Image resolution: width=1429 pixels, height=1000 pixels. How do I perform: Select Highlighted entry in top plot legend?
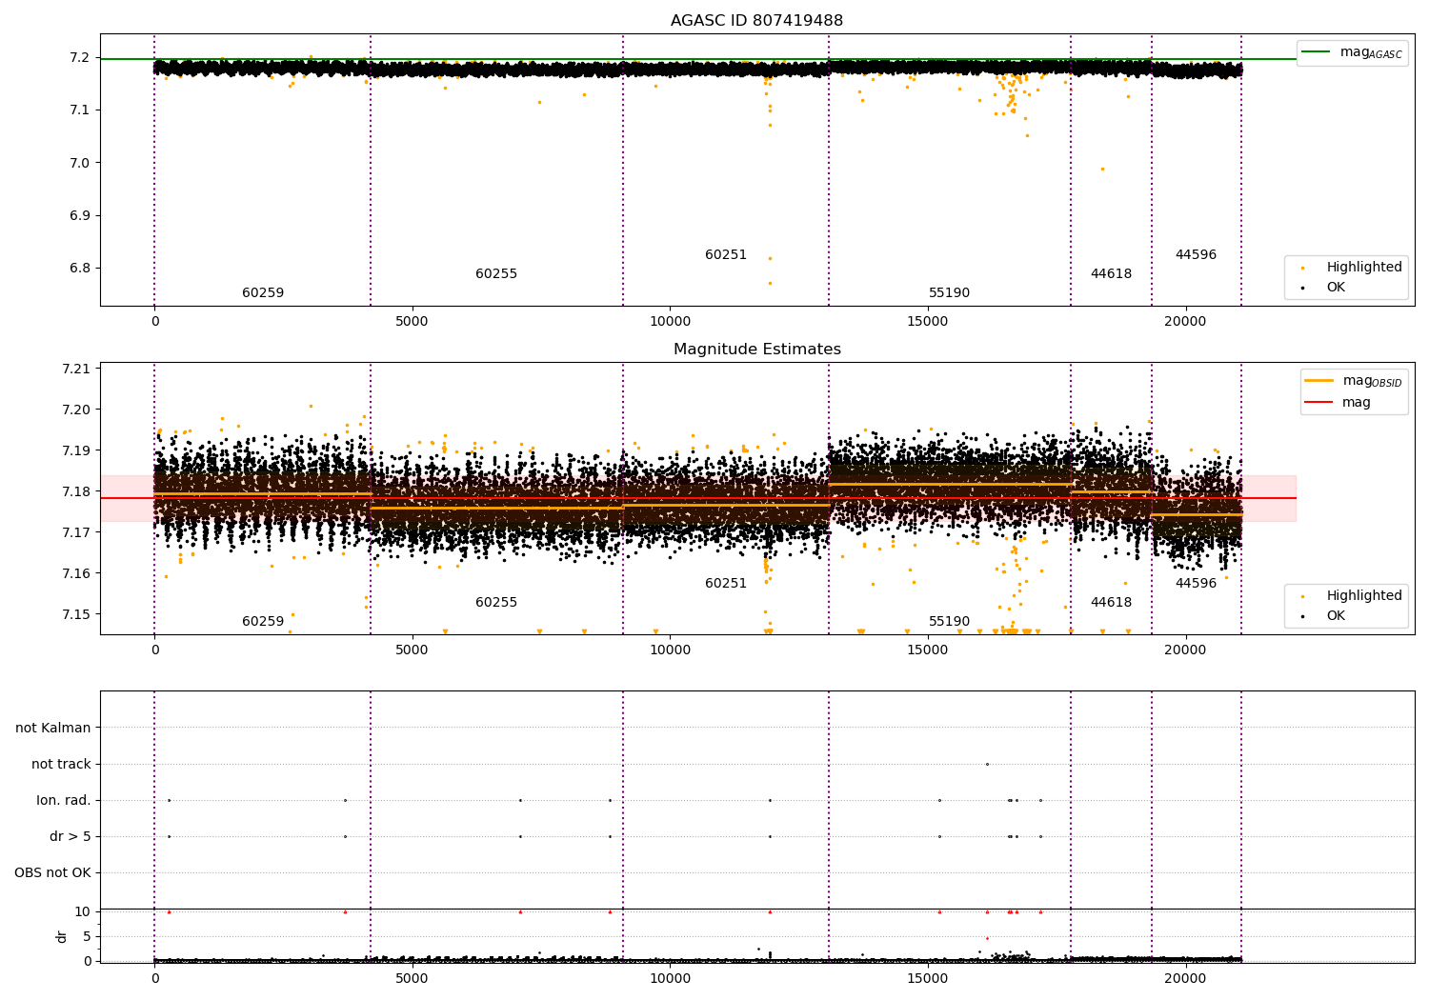pos(1364,267)
